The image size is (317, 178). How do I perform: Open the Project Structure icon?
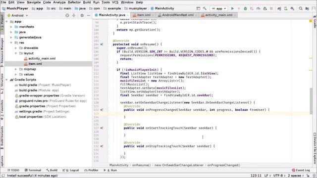[x=307, y=8]
